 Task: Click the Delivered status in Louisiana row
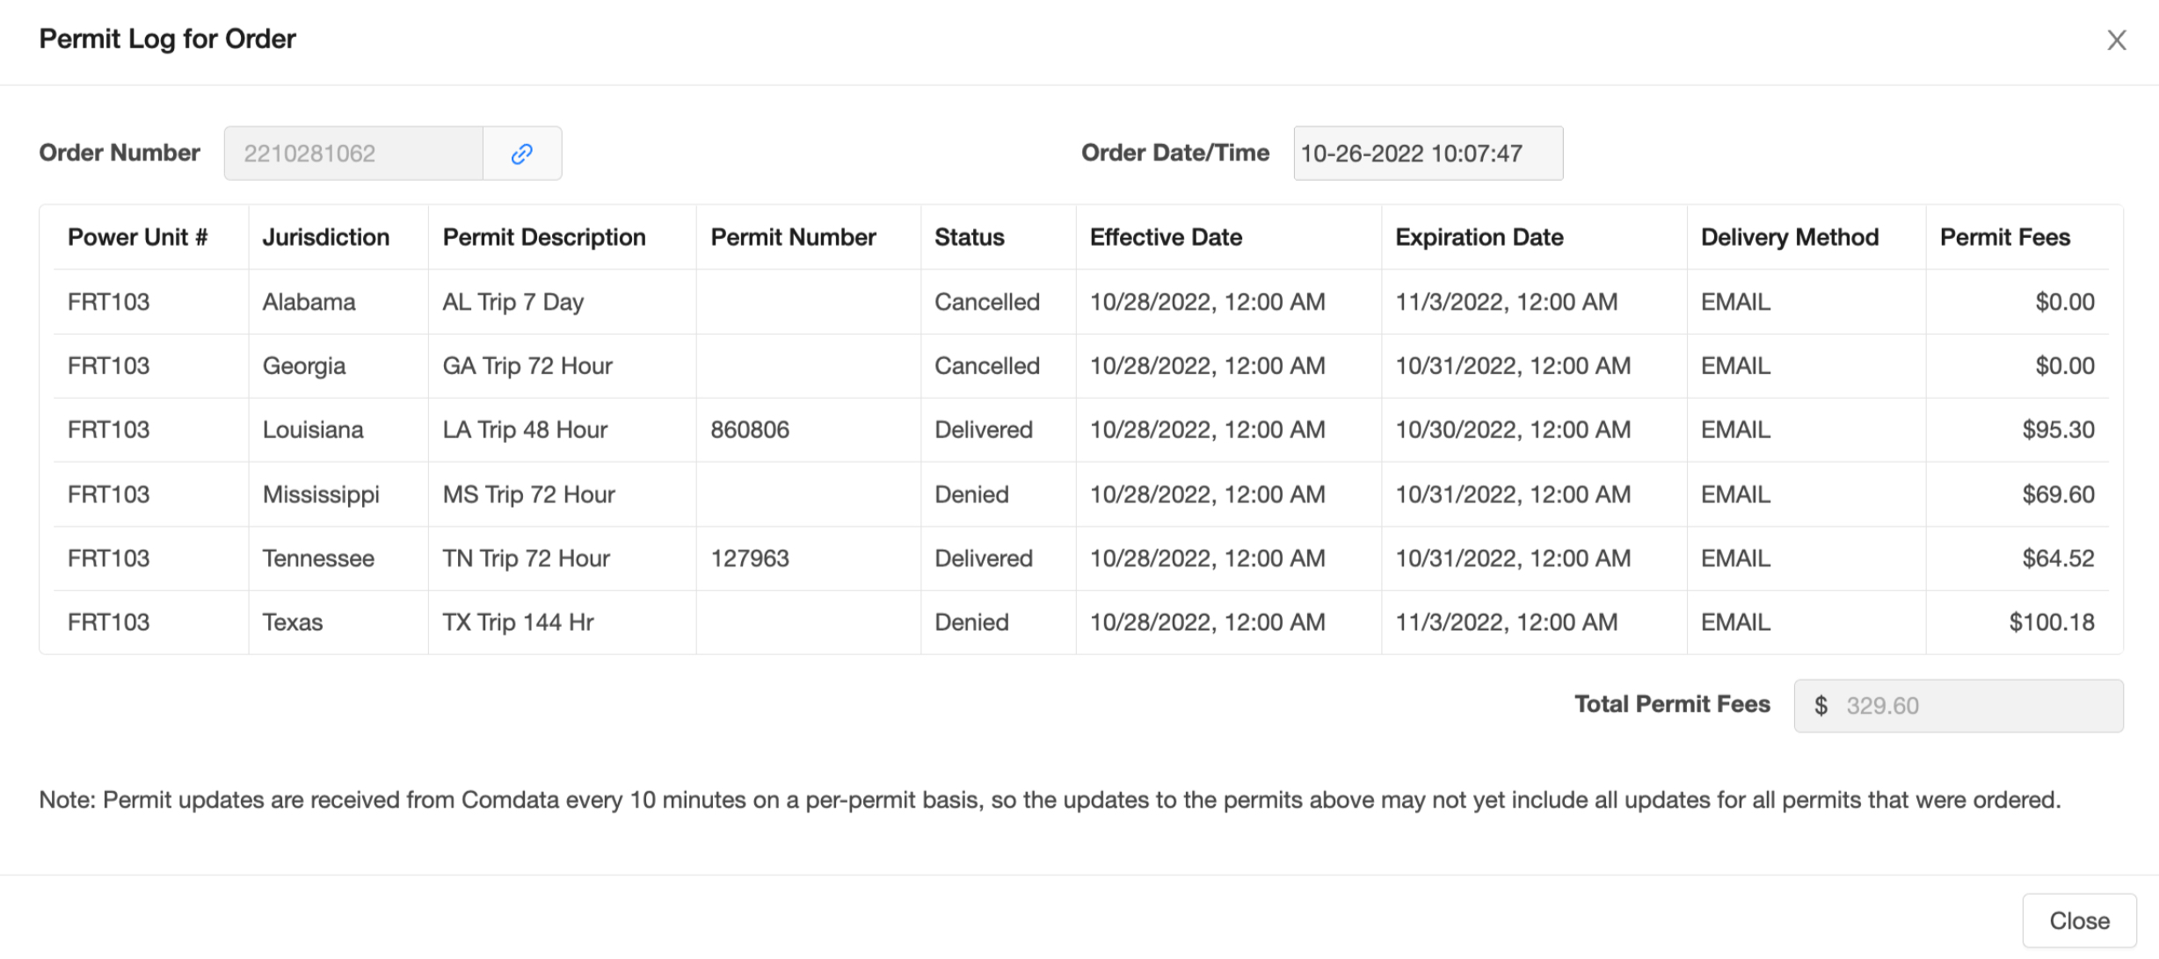[x=983, y=429]
